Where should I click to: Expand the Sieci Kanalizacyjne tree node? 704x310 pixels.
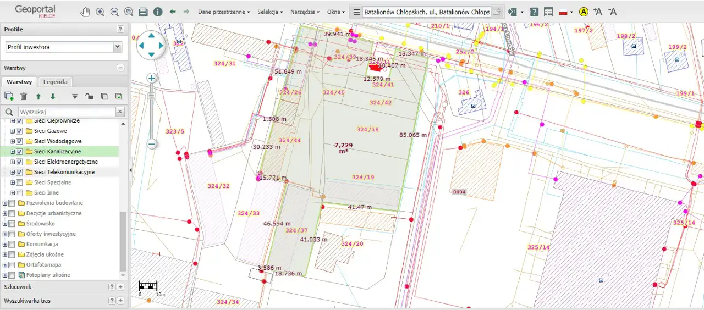pyautogui.click(x=13, y=152)
